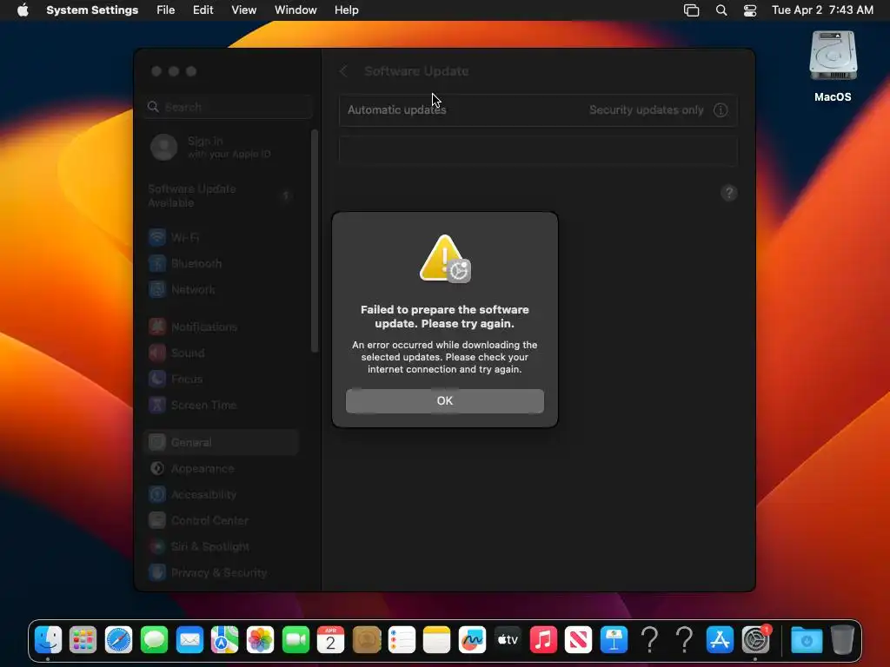Open Apple TV app in the Dock
890x667 pixels.
[x=508, y=640]
